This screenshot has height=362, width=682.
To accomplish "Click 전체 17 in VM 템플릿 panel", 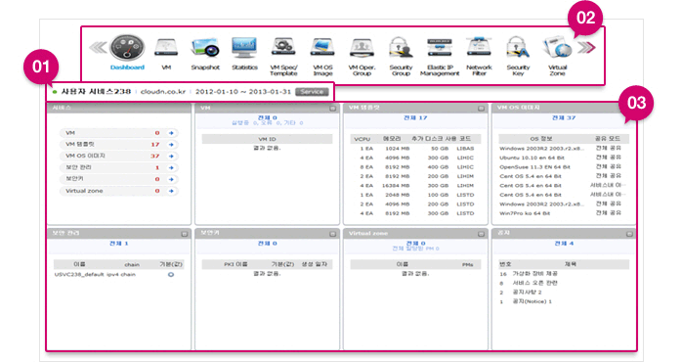I will 415,117.
